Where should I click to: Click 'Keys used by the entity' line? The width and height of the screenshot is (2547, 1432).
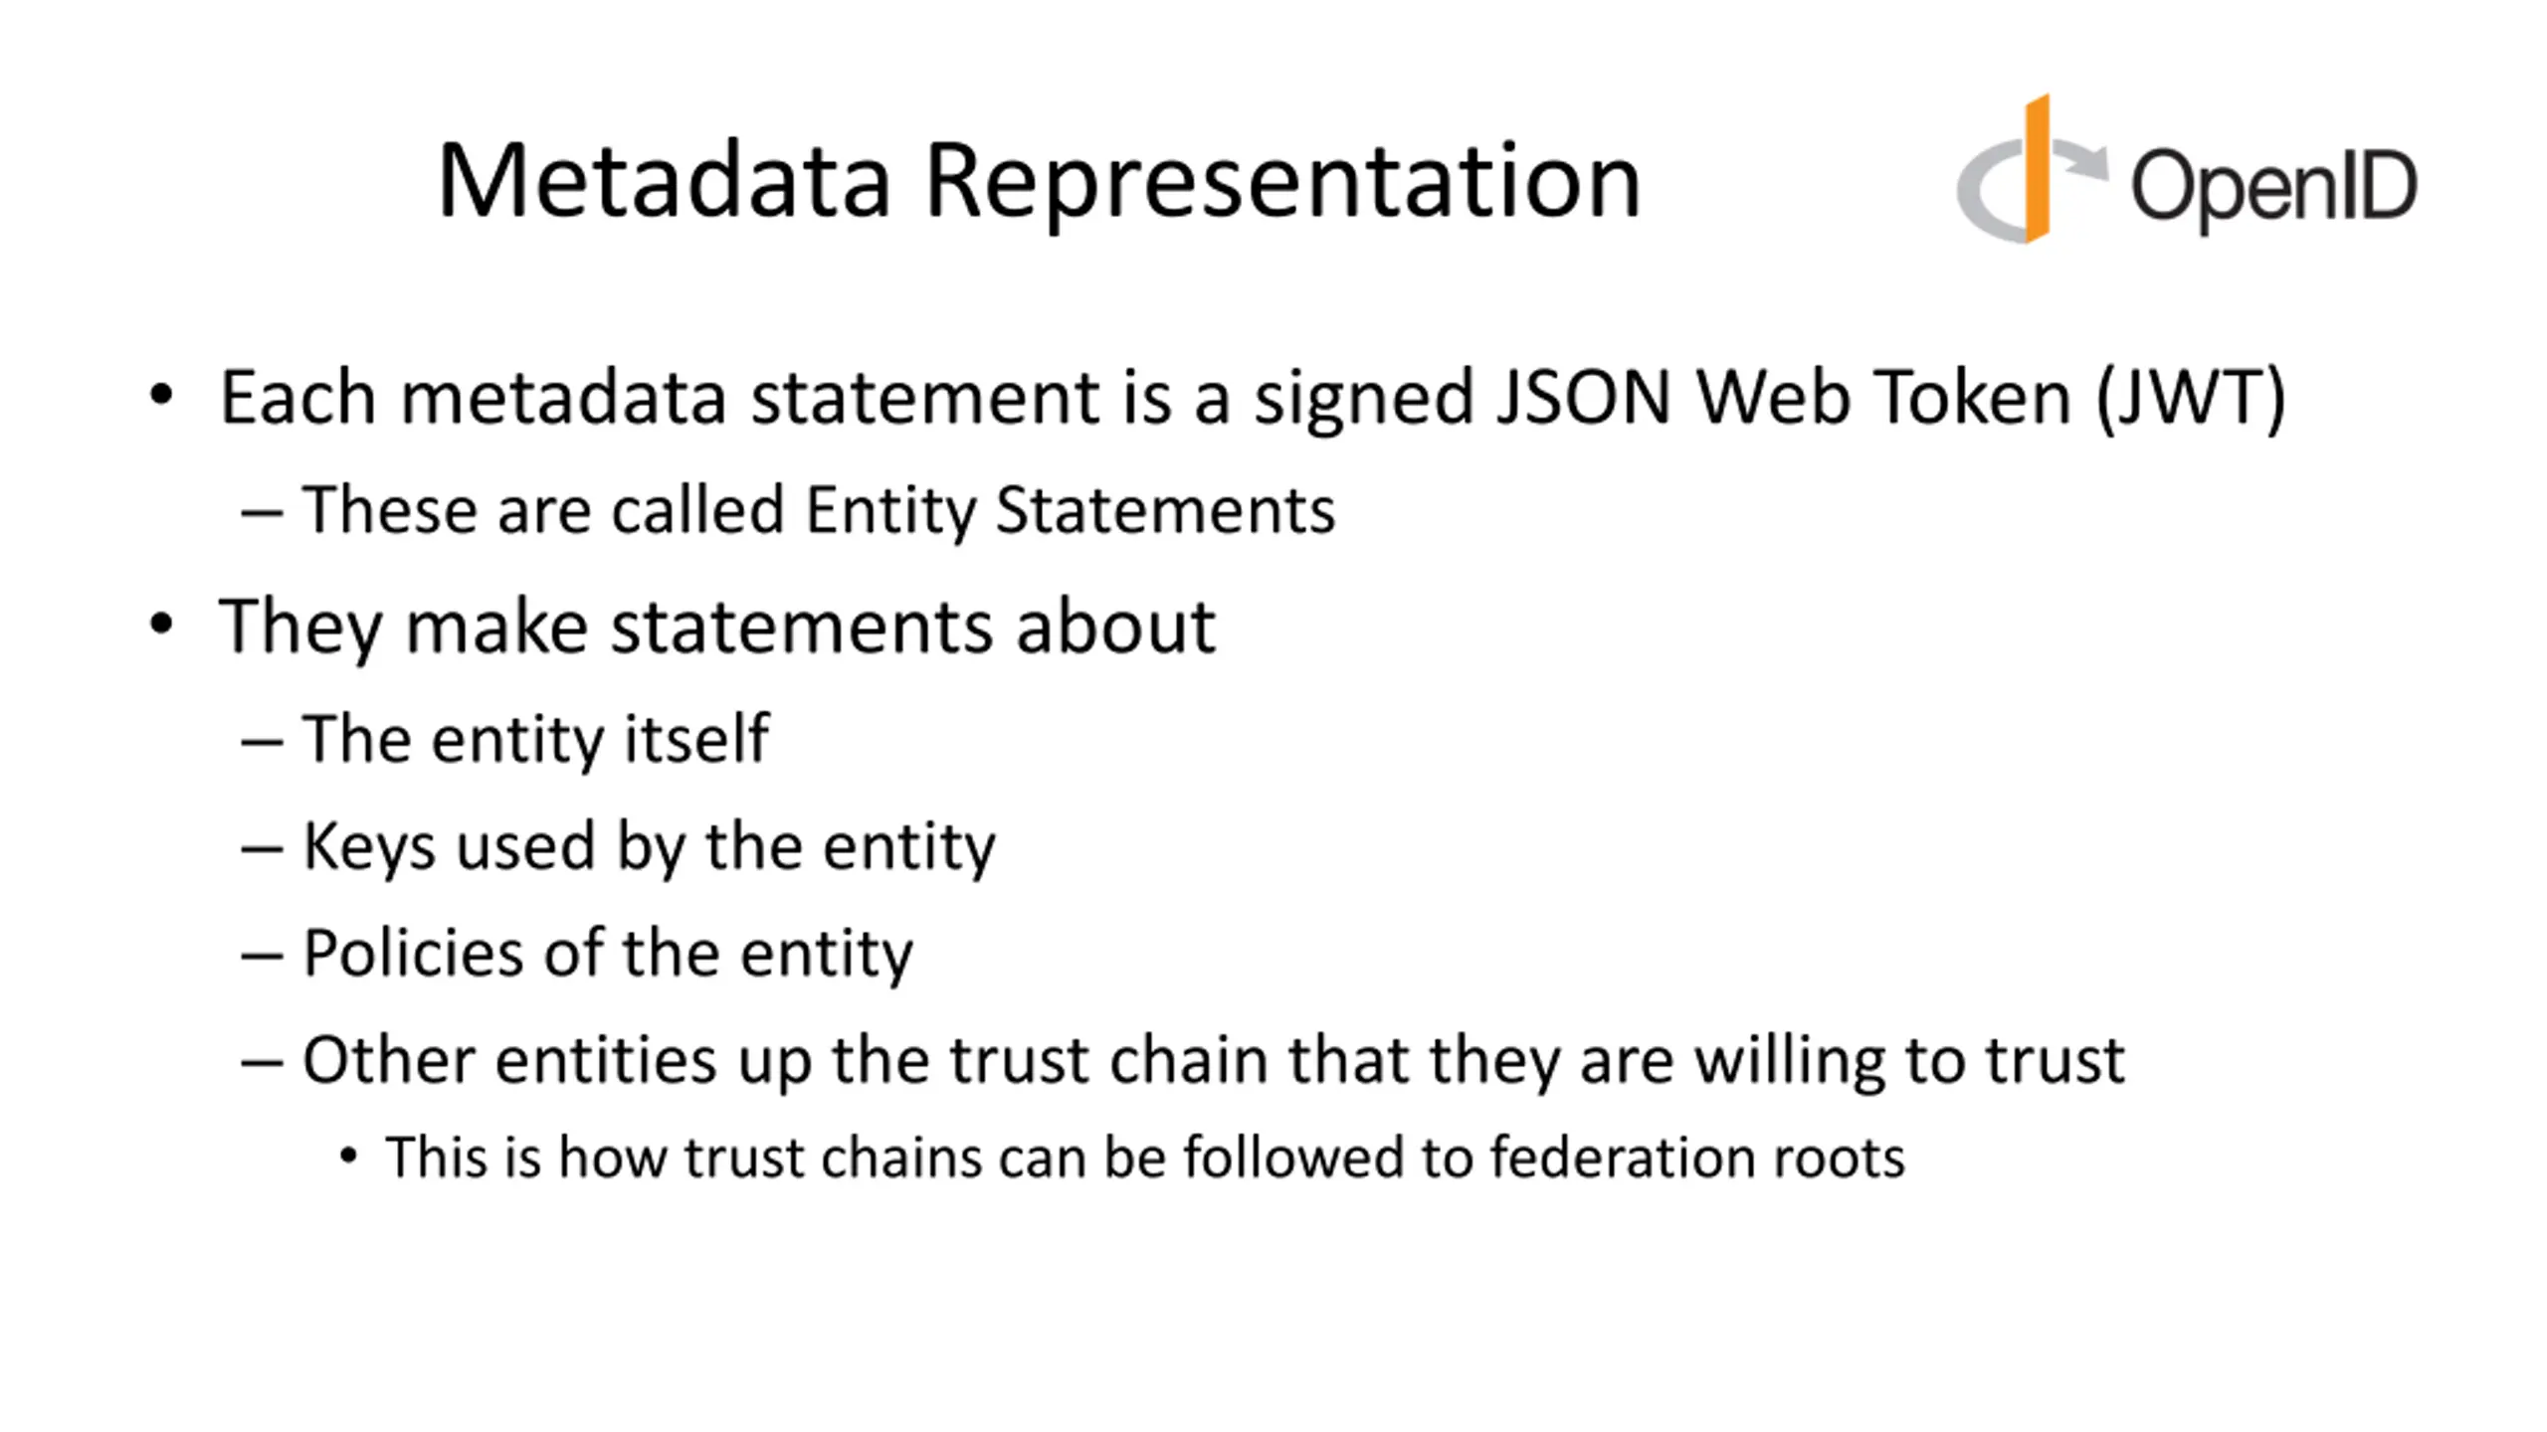[x=649, y=846]
